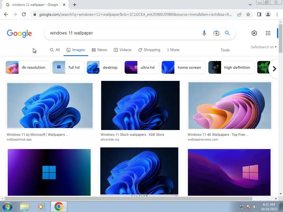Click the vertical scrollbar thumb
The height and width of the screenshot is (212, 283).
[281, 38]
